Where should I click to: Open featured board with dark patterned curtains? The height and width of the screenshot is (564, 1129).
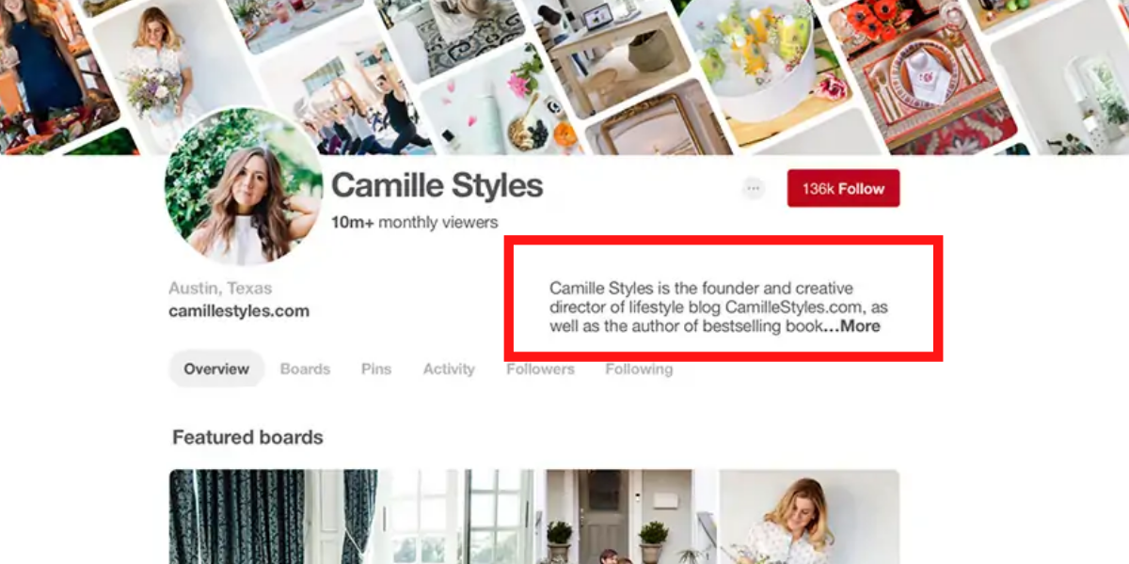coord(273,516)
